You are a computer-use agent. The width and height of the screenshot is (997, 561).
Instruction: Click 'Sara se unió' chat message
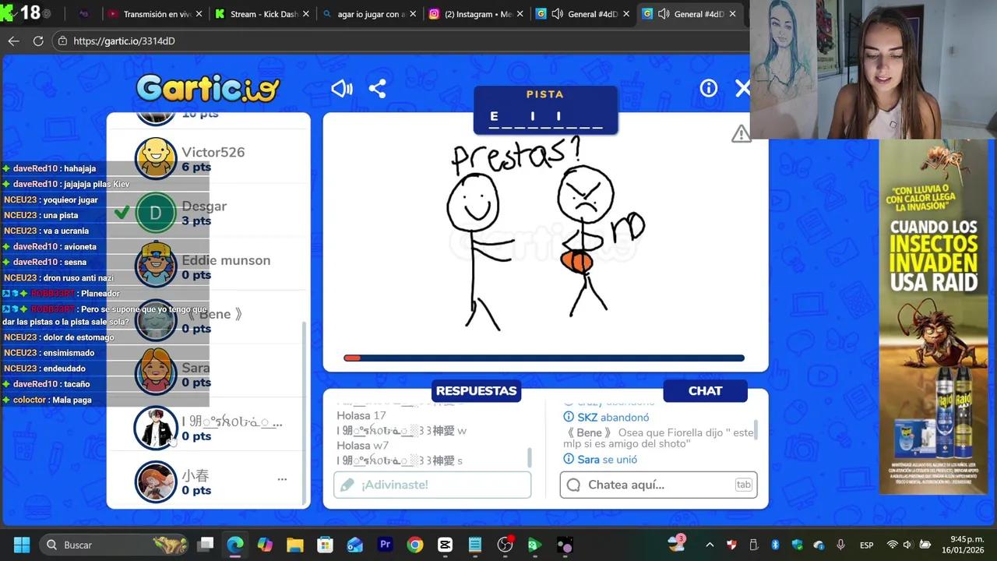607,460
